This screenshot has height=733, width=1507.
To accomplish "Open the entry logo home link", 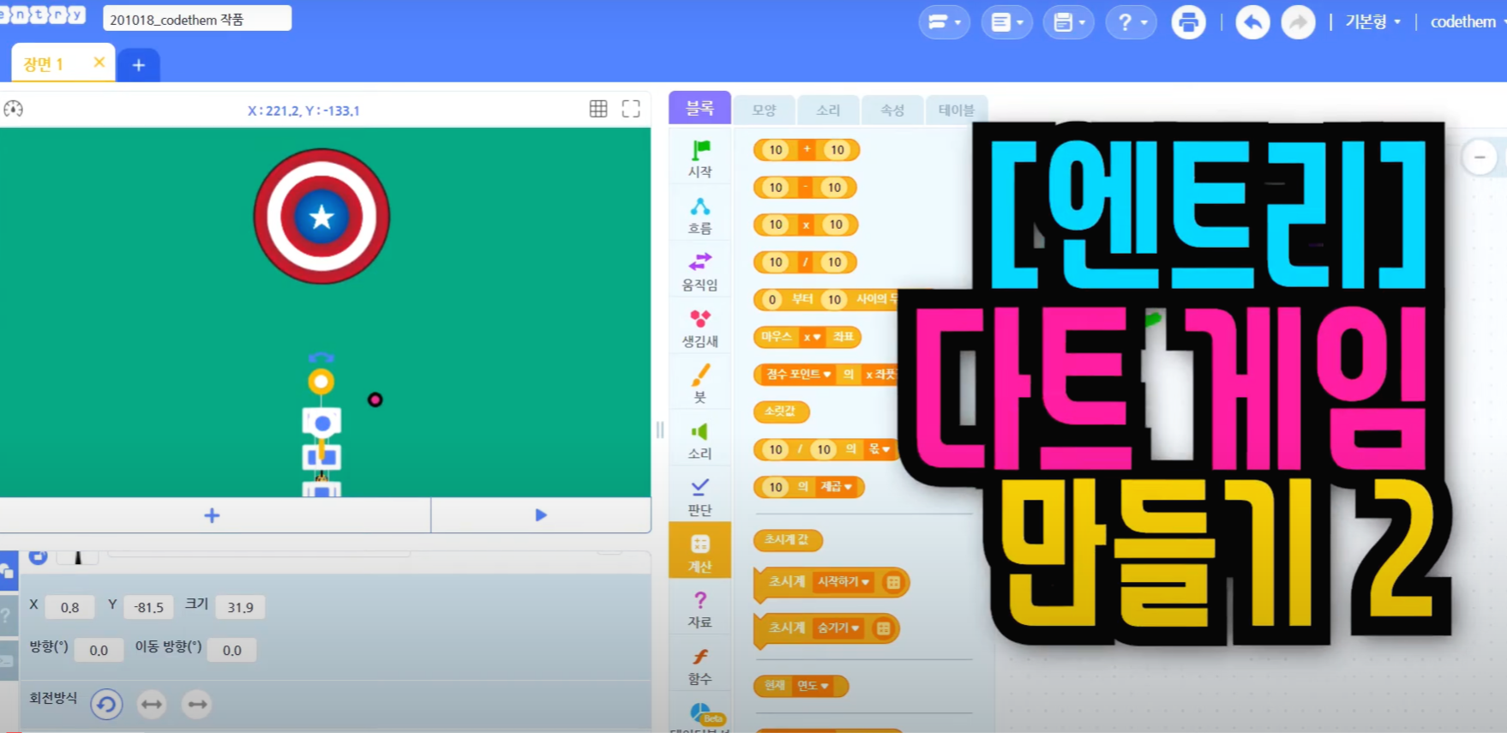I will point(41,15).
